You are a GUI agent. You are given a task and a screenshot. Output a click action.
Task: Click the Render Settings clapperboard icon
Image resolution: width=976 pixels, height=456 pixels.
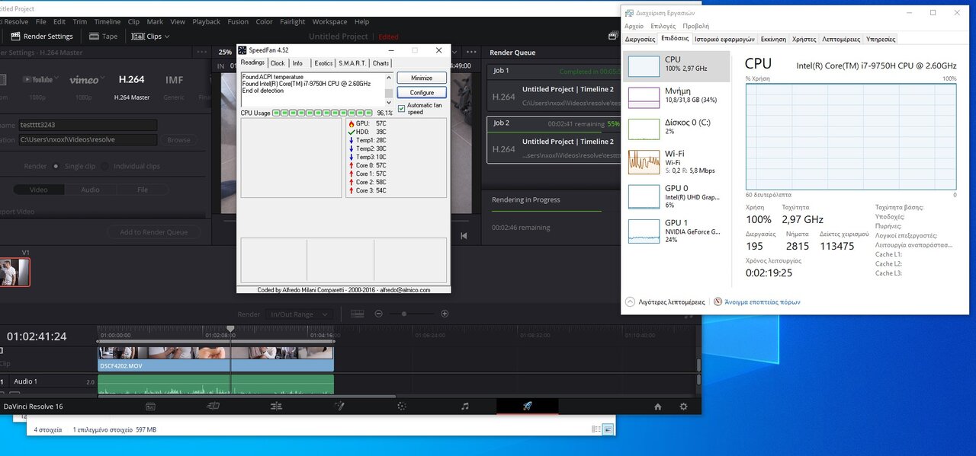click(15, 36)
